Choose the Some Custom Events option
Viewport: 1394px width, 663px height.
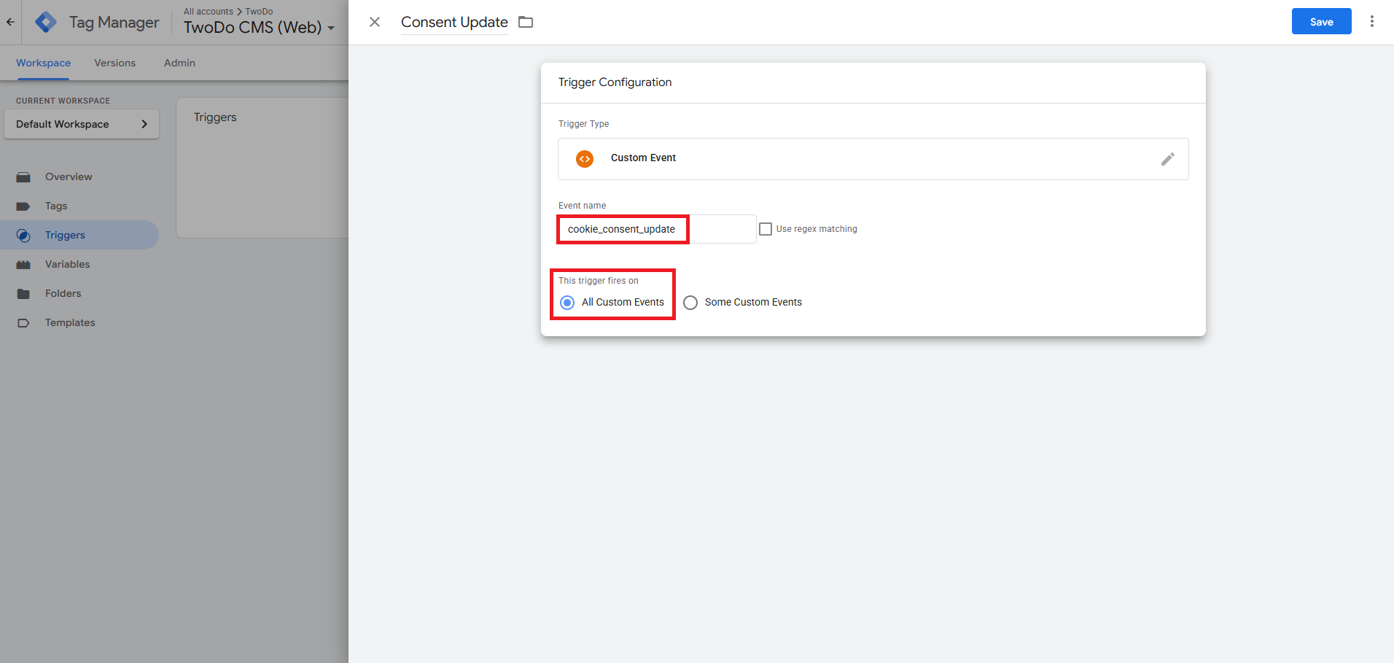690,303
